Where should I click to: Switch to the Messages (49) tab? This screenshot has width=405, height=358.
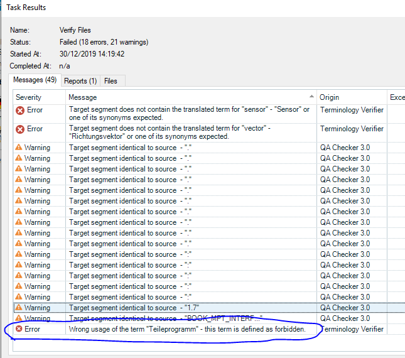35,80
